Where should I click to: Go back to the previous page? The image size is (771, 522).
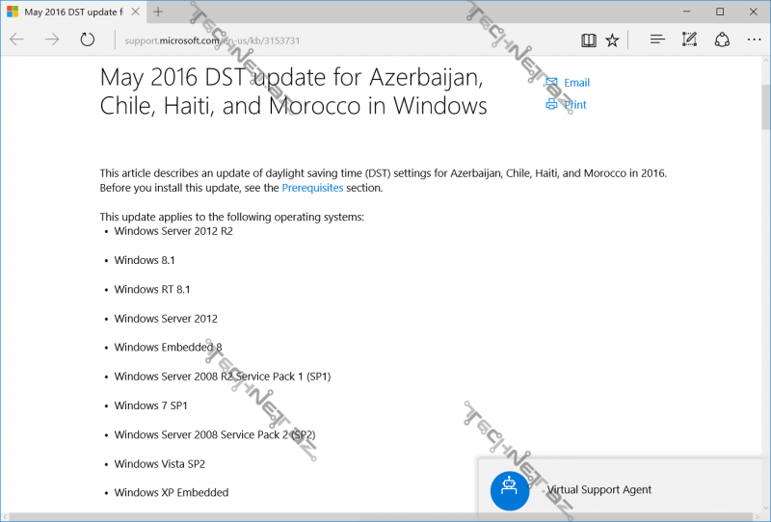[x=17, y=39]
